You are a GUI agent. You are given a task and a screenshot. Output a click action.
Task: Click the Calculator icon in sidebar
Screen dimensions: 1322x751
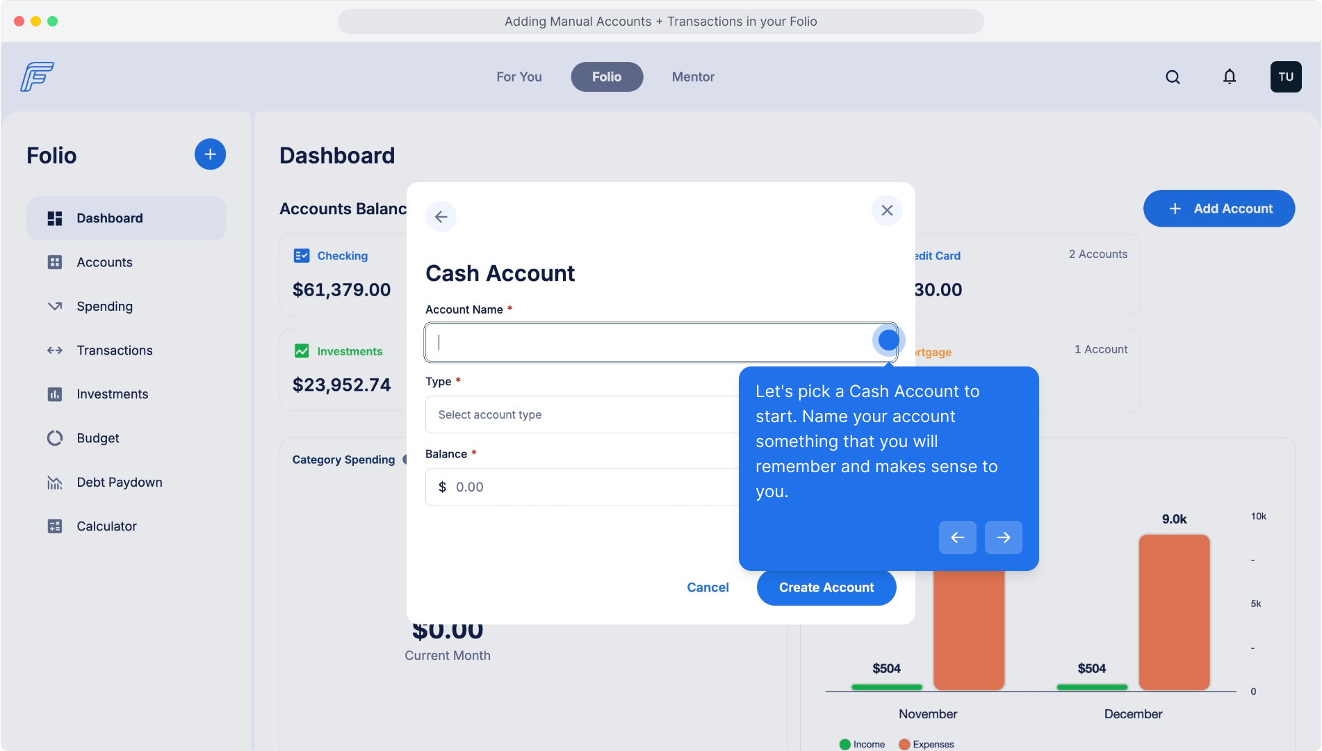click(x=55, y=526)
